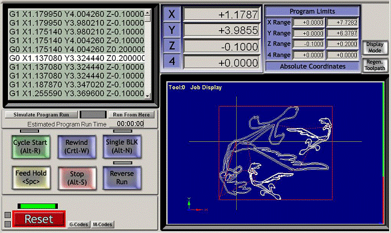The image size is (391, 233).
Task: Click Regen. Toolpath button
Action: coord(375,65)
